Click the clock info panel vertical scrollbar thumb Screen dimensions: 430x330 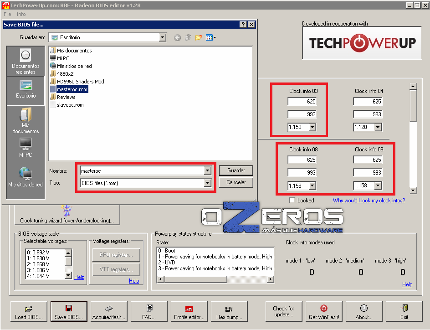413,106
